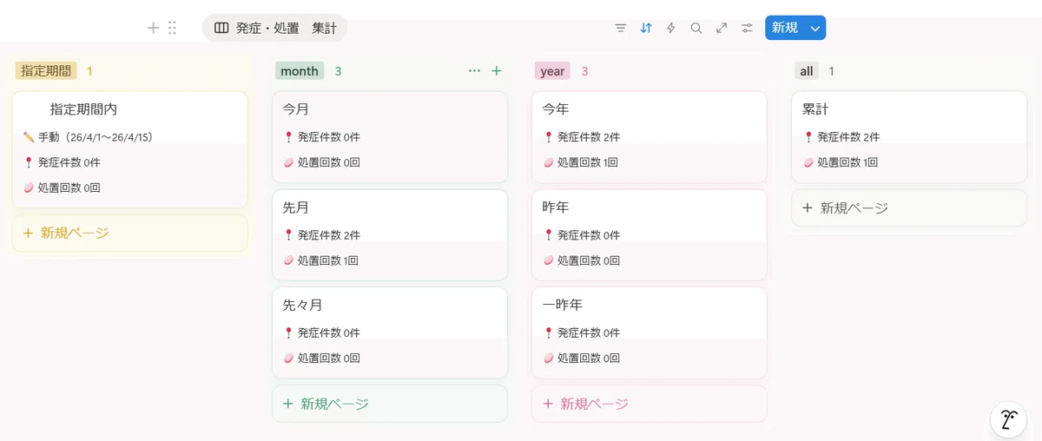This screenshot has width=1042, height=441.
Task: Click the blue 新規 button
Action: point(785,28)
